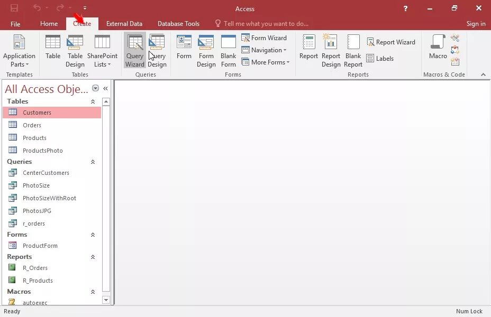Start the Report Wizard
This screenshot has height=317, width=491.
coord(391,42)
